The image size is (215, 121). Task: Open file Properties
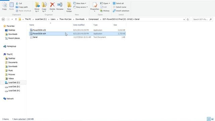[x=95, y=7]
